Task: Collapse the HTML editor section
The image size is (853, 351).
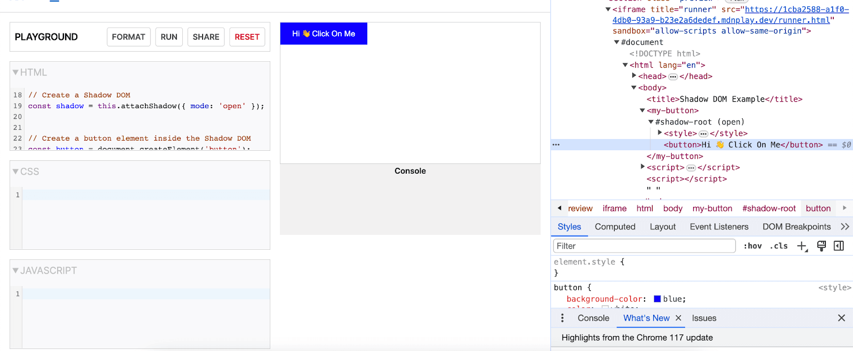Action: (x=15, y=72)
